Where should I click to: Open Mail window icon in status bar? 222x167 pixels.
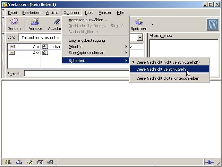(19, 162)
